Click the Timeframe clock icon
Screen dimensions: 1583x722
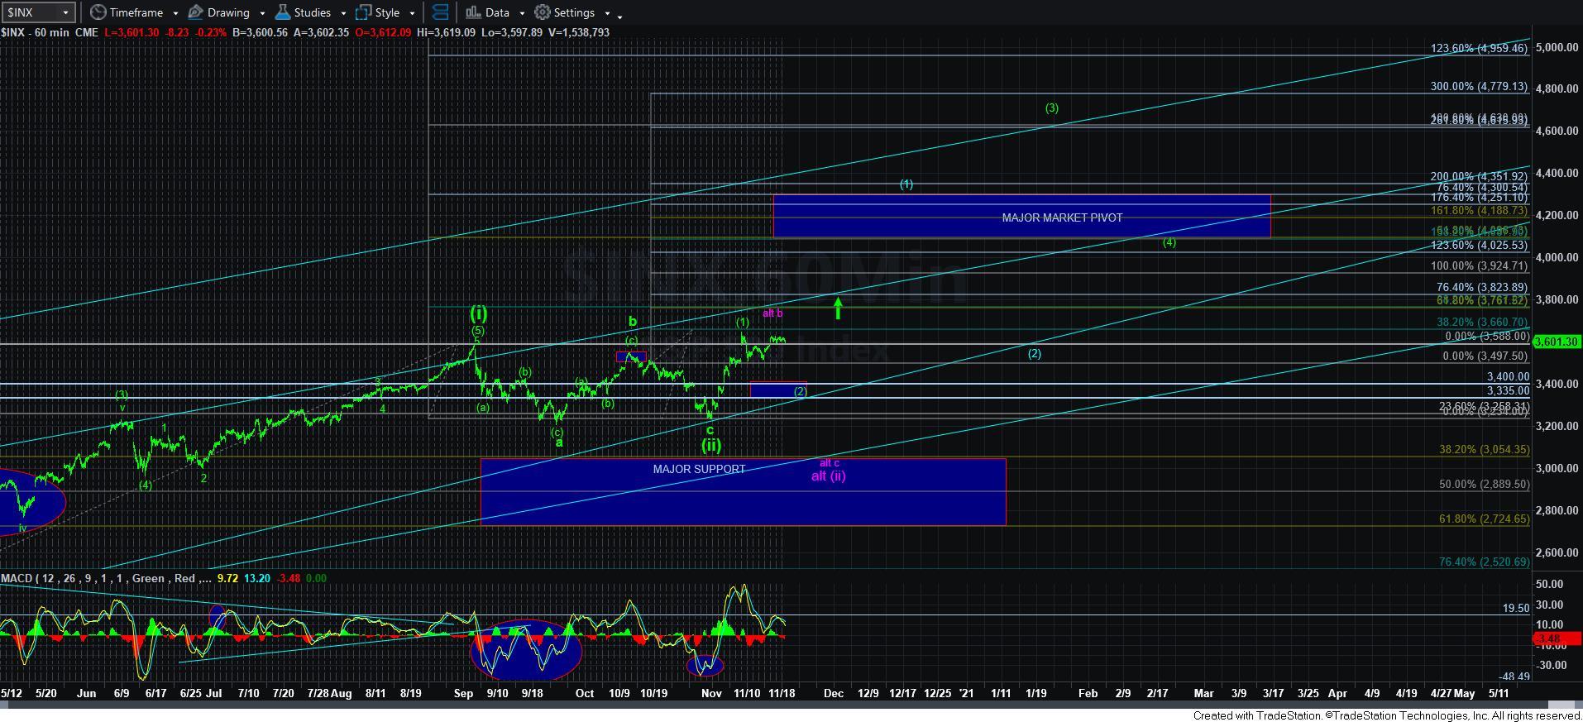[98, 12]
